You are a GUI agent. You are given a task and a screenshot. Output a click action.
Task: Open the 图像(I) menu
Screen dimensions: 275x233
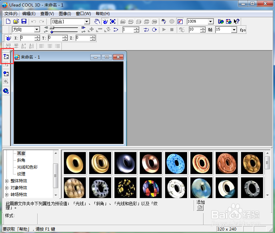[x=65, y=13]
